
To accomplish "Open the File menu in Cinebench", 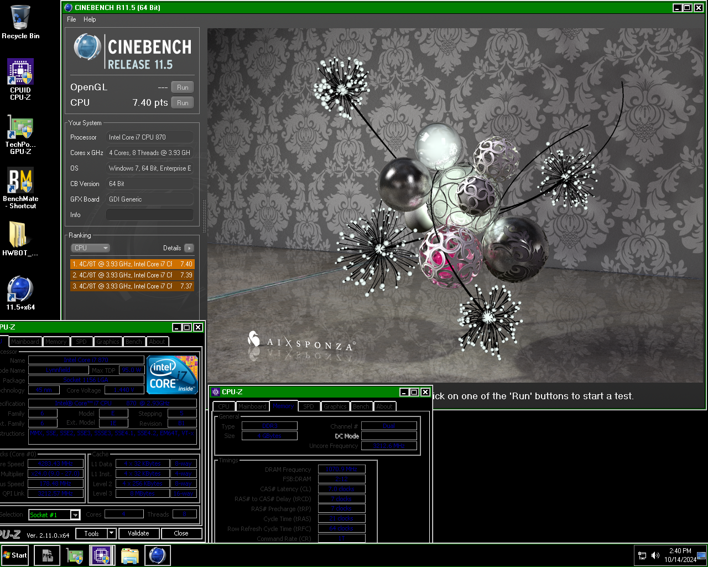I will tap(71, 19).
